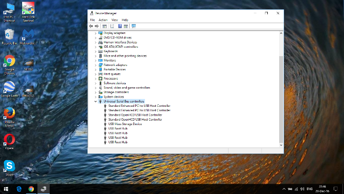Image resolution: width=344 pixels, height=194 pixels.
Task: Open the Help menu
Action: pyautogui.click(x=125, y=20)
